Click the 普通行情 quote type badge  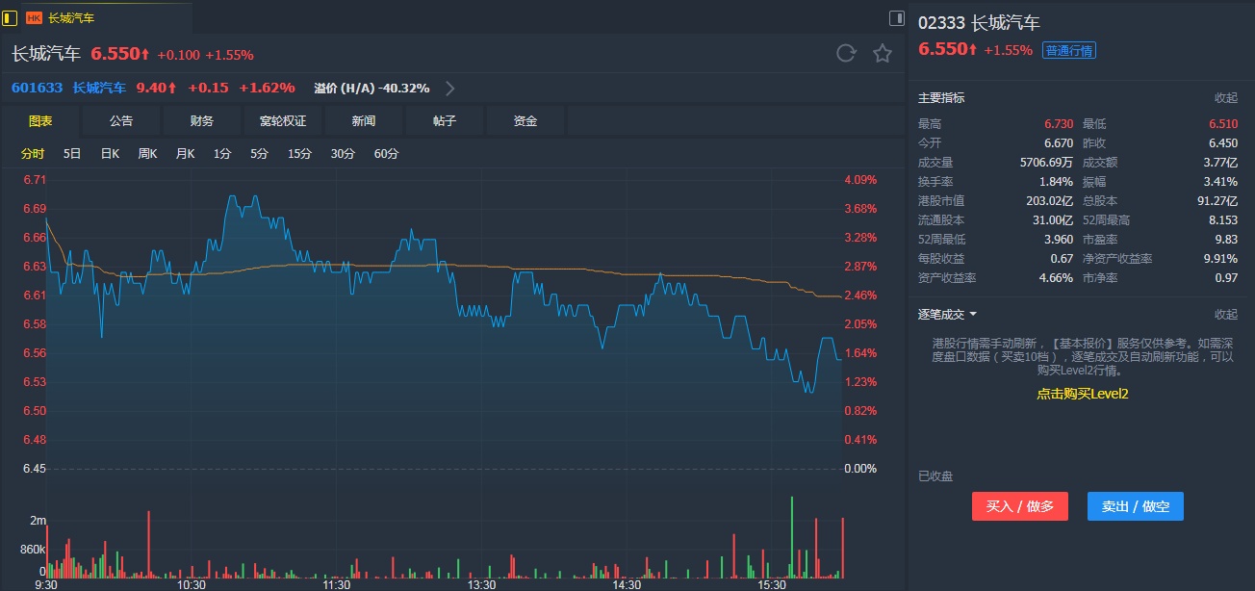click(1068, 50)
